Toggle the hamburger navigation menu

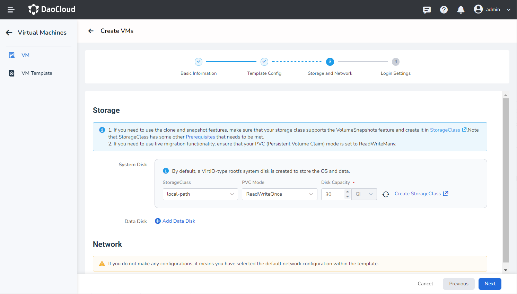click(x=11, y=10)
